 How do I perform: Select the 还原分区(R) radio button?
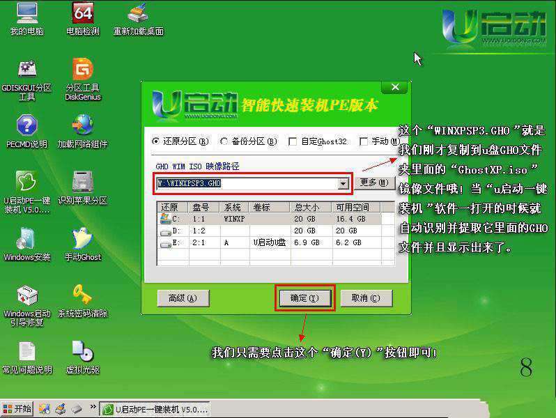tap(156, 141)
